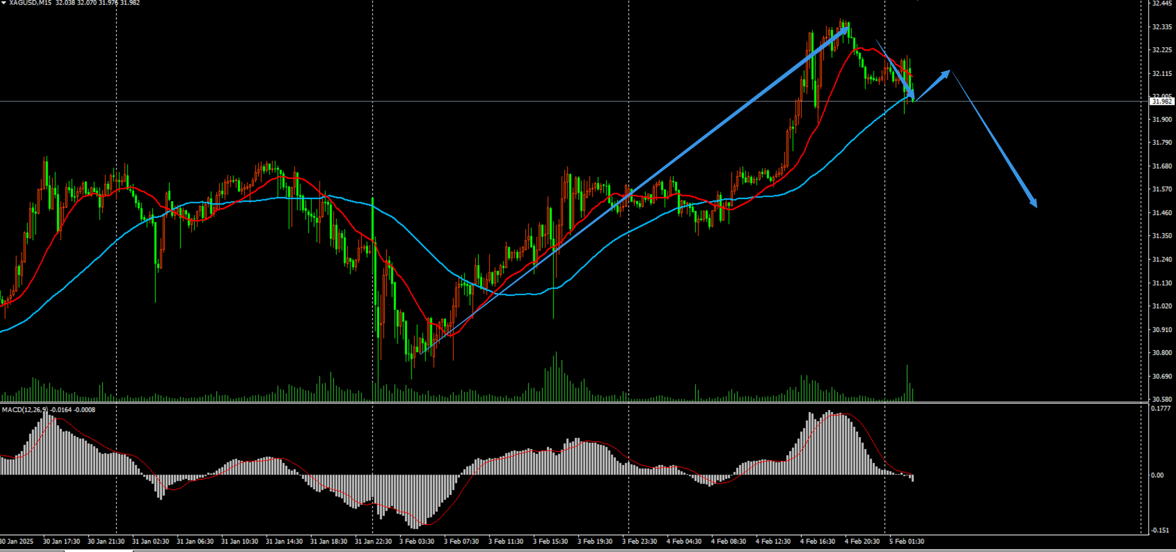
Task: Click the MACD zero level label 0.00
Action: point(1157,475)
